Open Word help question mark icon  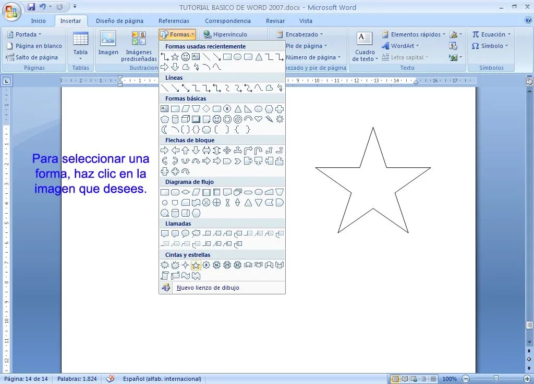point(528,20)
